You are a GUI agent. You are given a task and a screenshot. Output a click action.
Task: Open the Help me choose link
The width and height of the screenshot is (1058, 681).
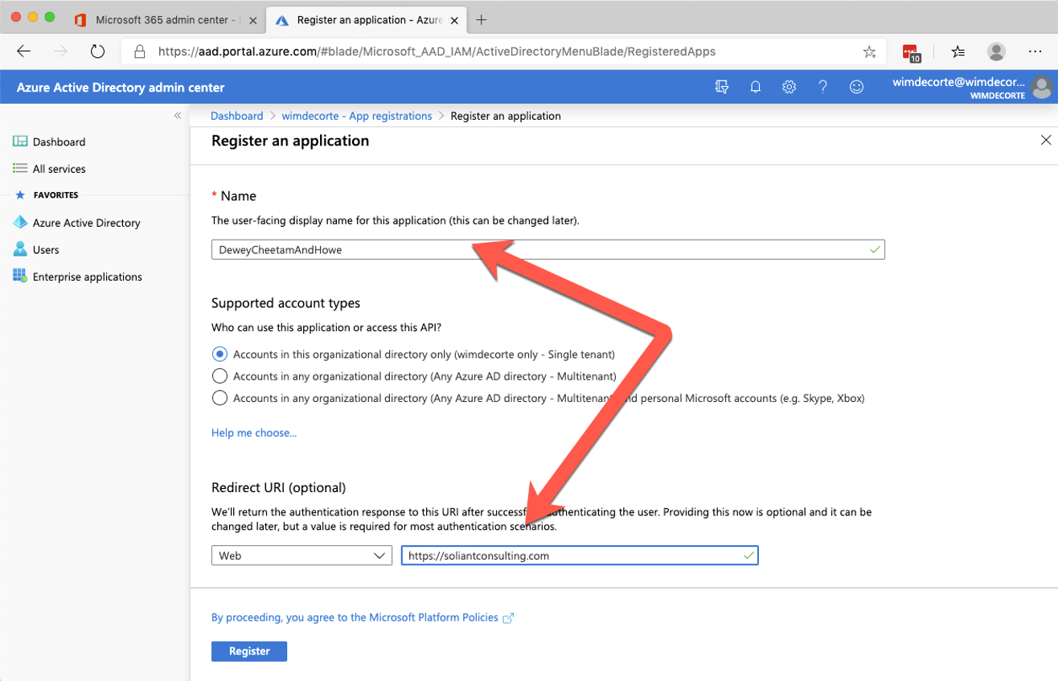[x=254, y=433]
